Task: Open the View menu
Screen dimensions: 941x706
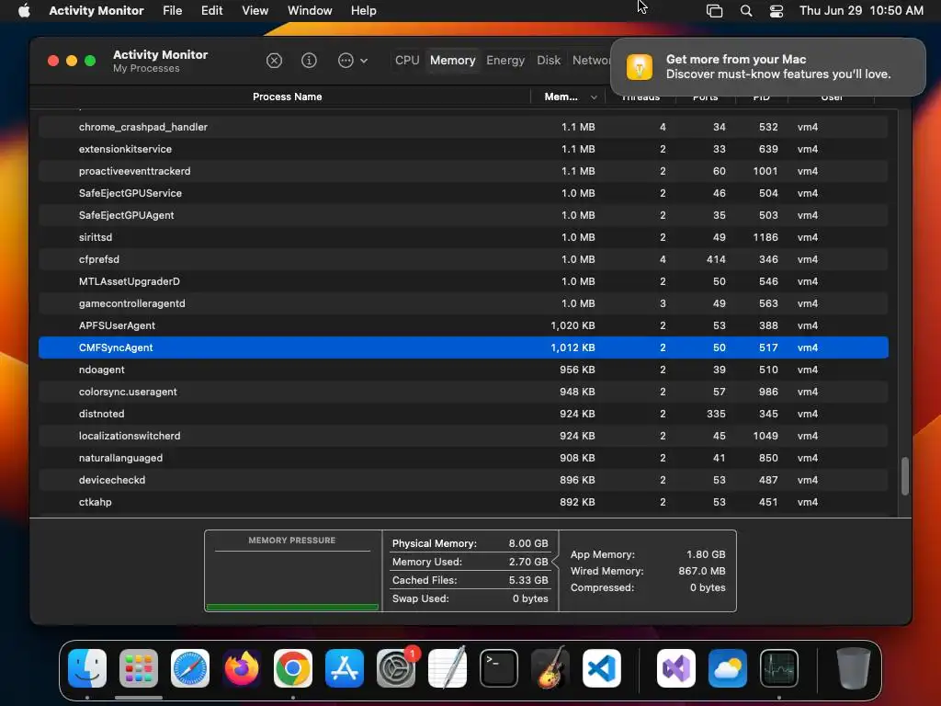Action: (x=255, y=10)
